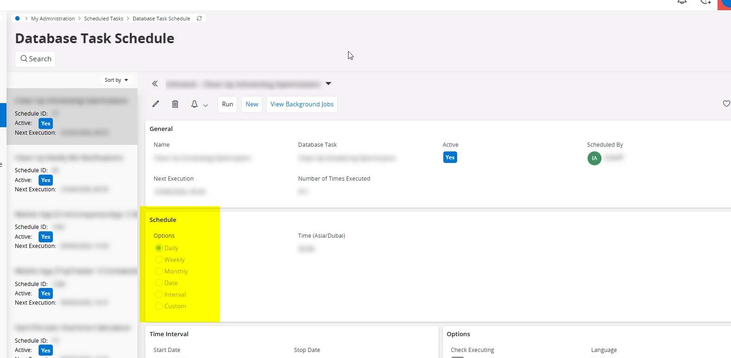This screenshot has height=358, width=731.
Task: Open the fourth schedule list entry
Action: 72,286
